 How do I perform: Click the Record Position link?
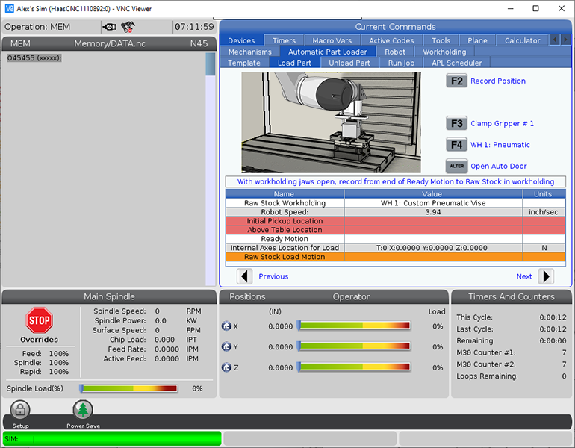(x=497, y=81)
